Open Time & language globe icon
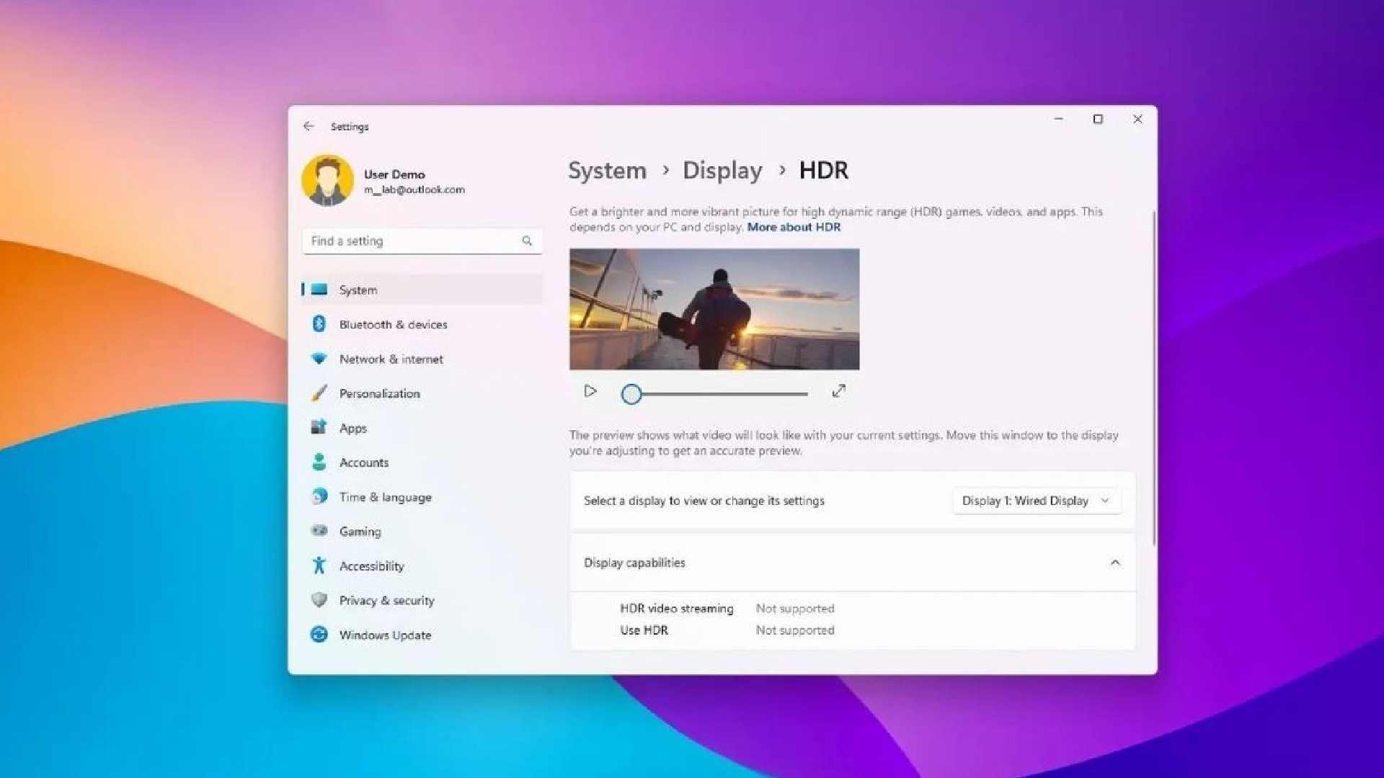This screenshot has width=1384, height=778. click(x=319, y=496)
